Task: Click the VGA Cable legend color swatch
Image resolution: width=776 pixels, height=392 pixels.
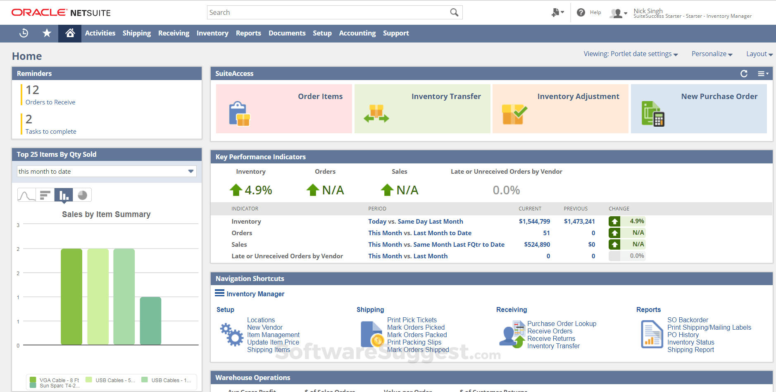Action: (x=33, y=380)
